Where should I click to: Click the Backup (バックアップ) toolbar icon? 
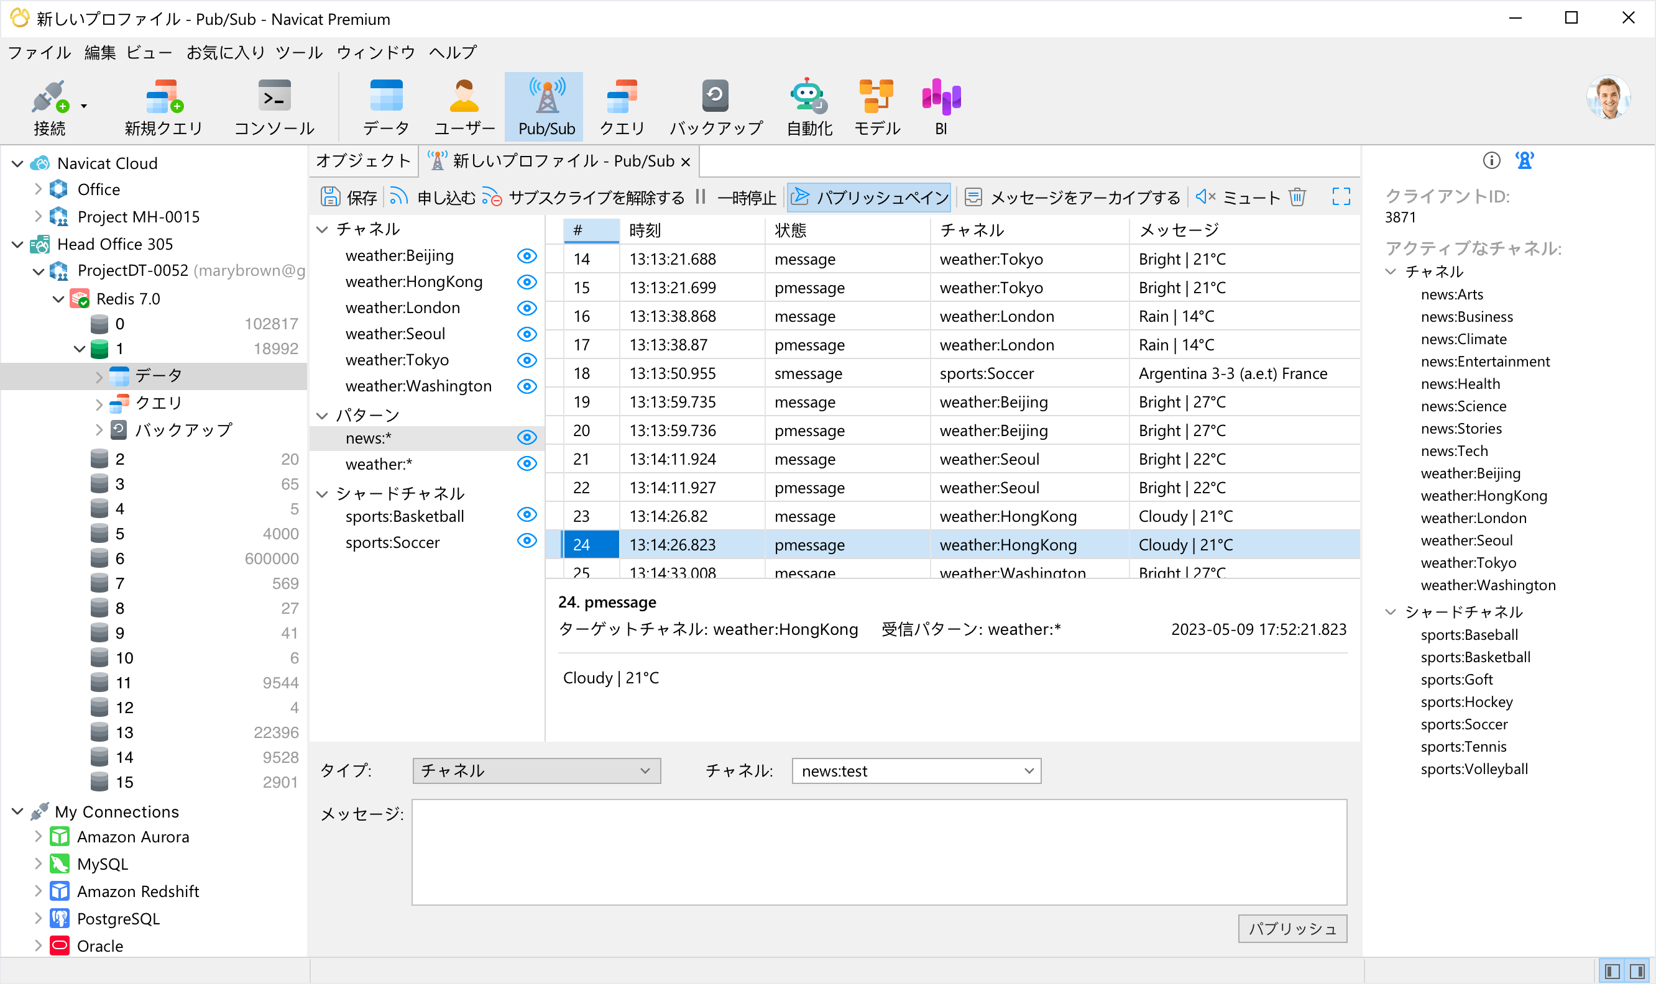click(x=714, y=106)
